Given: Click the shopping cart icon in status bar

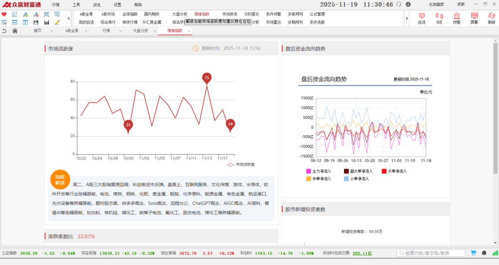Looking at the screenshot, I should click(x=473, y=253).
